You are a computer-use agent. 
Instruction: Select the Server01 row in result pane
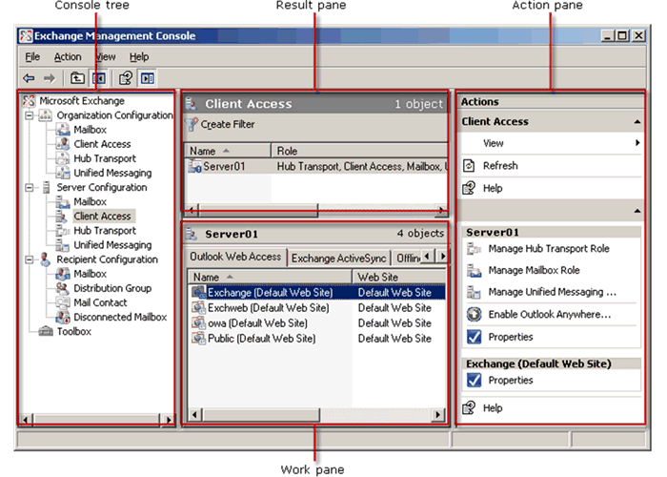click(316, 167)
